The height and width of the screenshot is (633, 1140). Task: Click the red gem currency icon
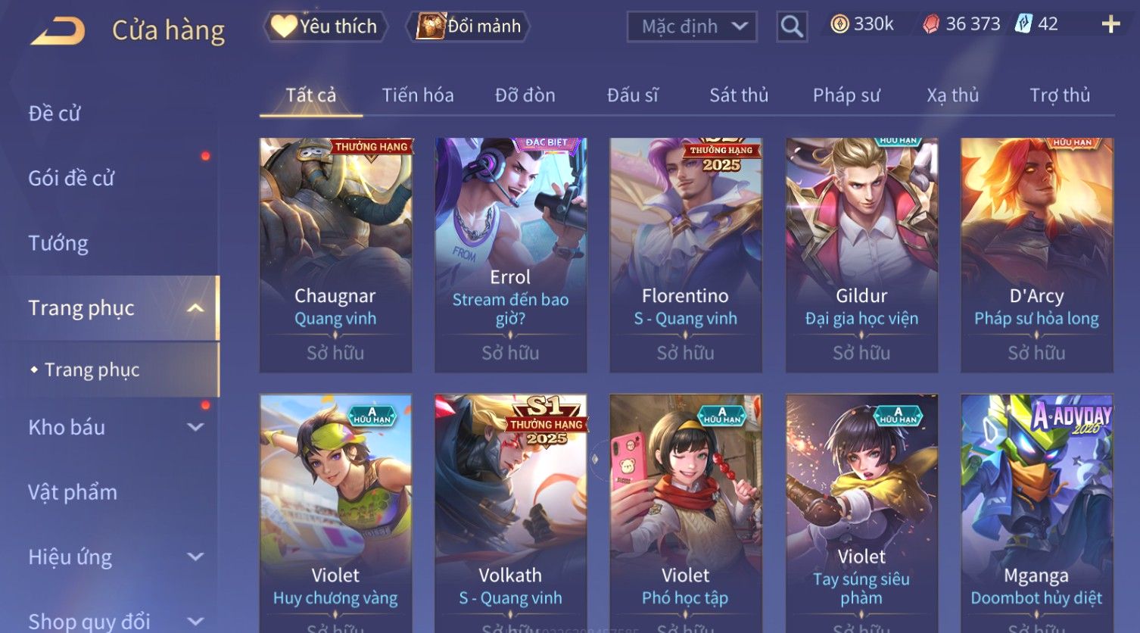pos(930,25)
